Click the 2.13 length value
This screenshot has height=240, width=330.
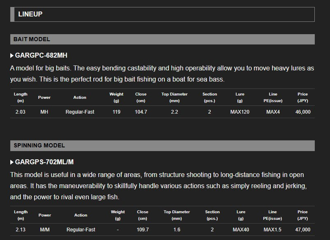[x=20, y=230]
